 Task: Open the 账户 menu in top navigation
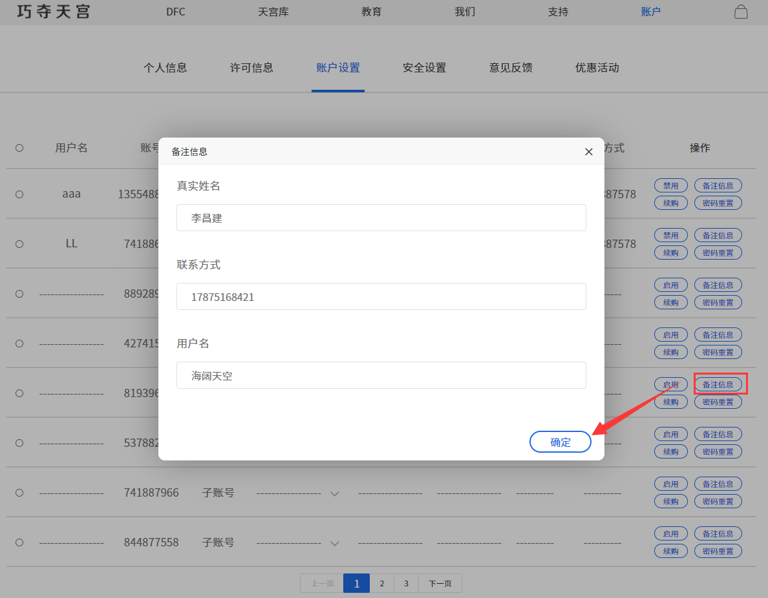[650, 12]
